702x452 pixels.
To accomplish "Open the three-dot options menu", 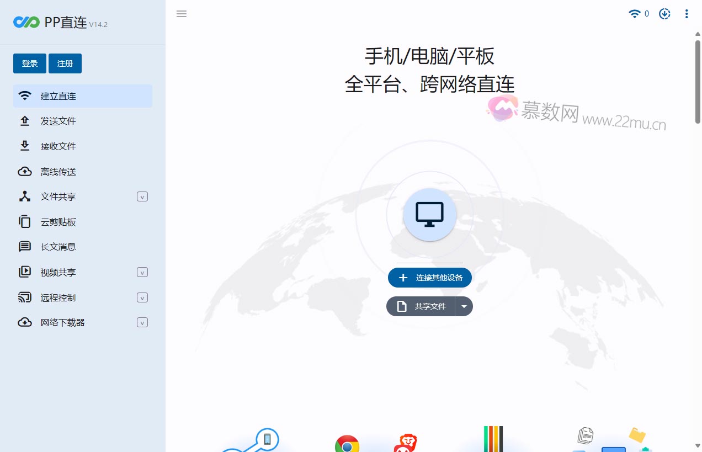I will (x=687, y=14).
